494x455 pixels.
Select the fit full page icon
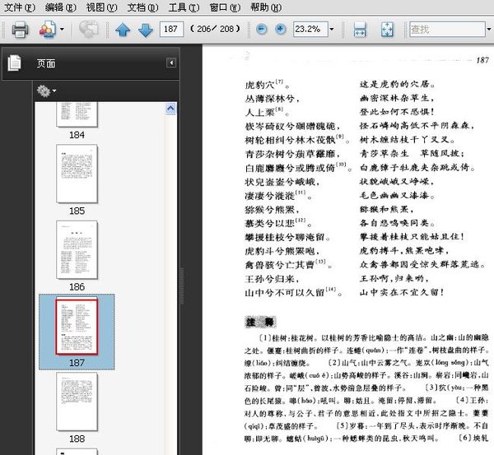(x=388, y=30)
